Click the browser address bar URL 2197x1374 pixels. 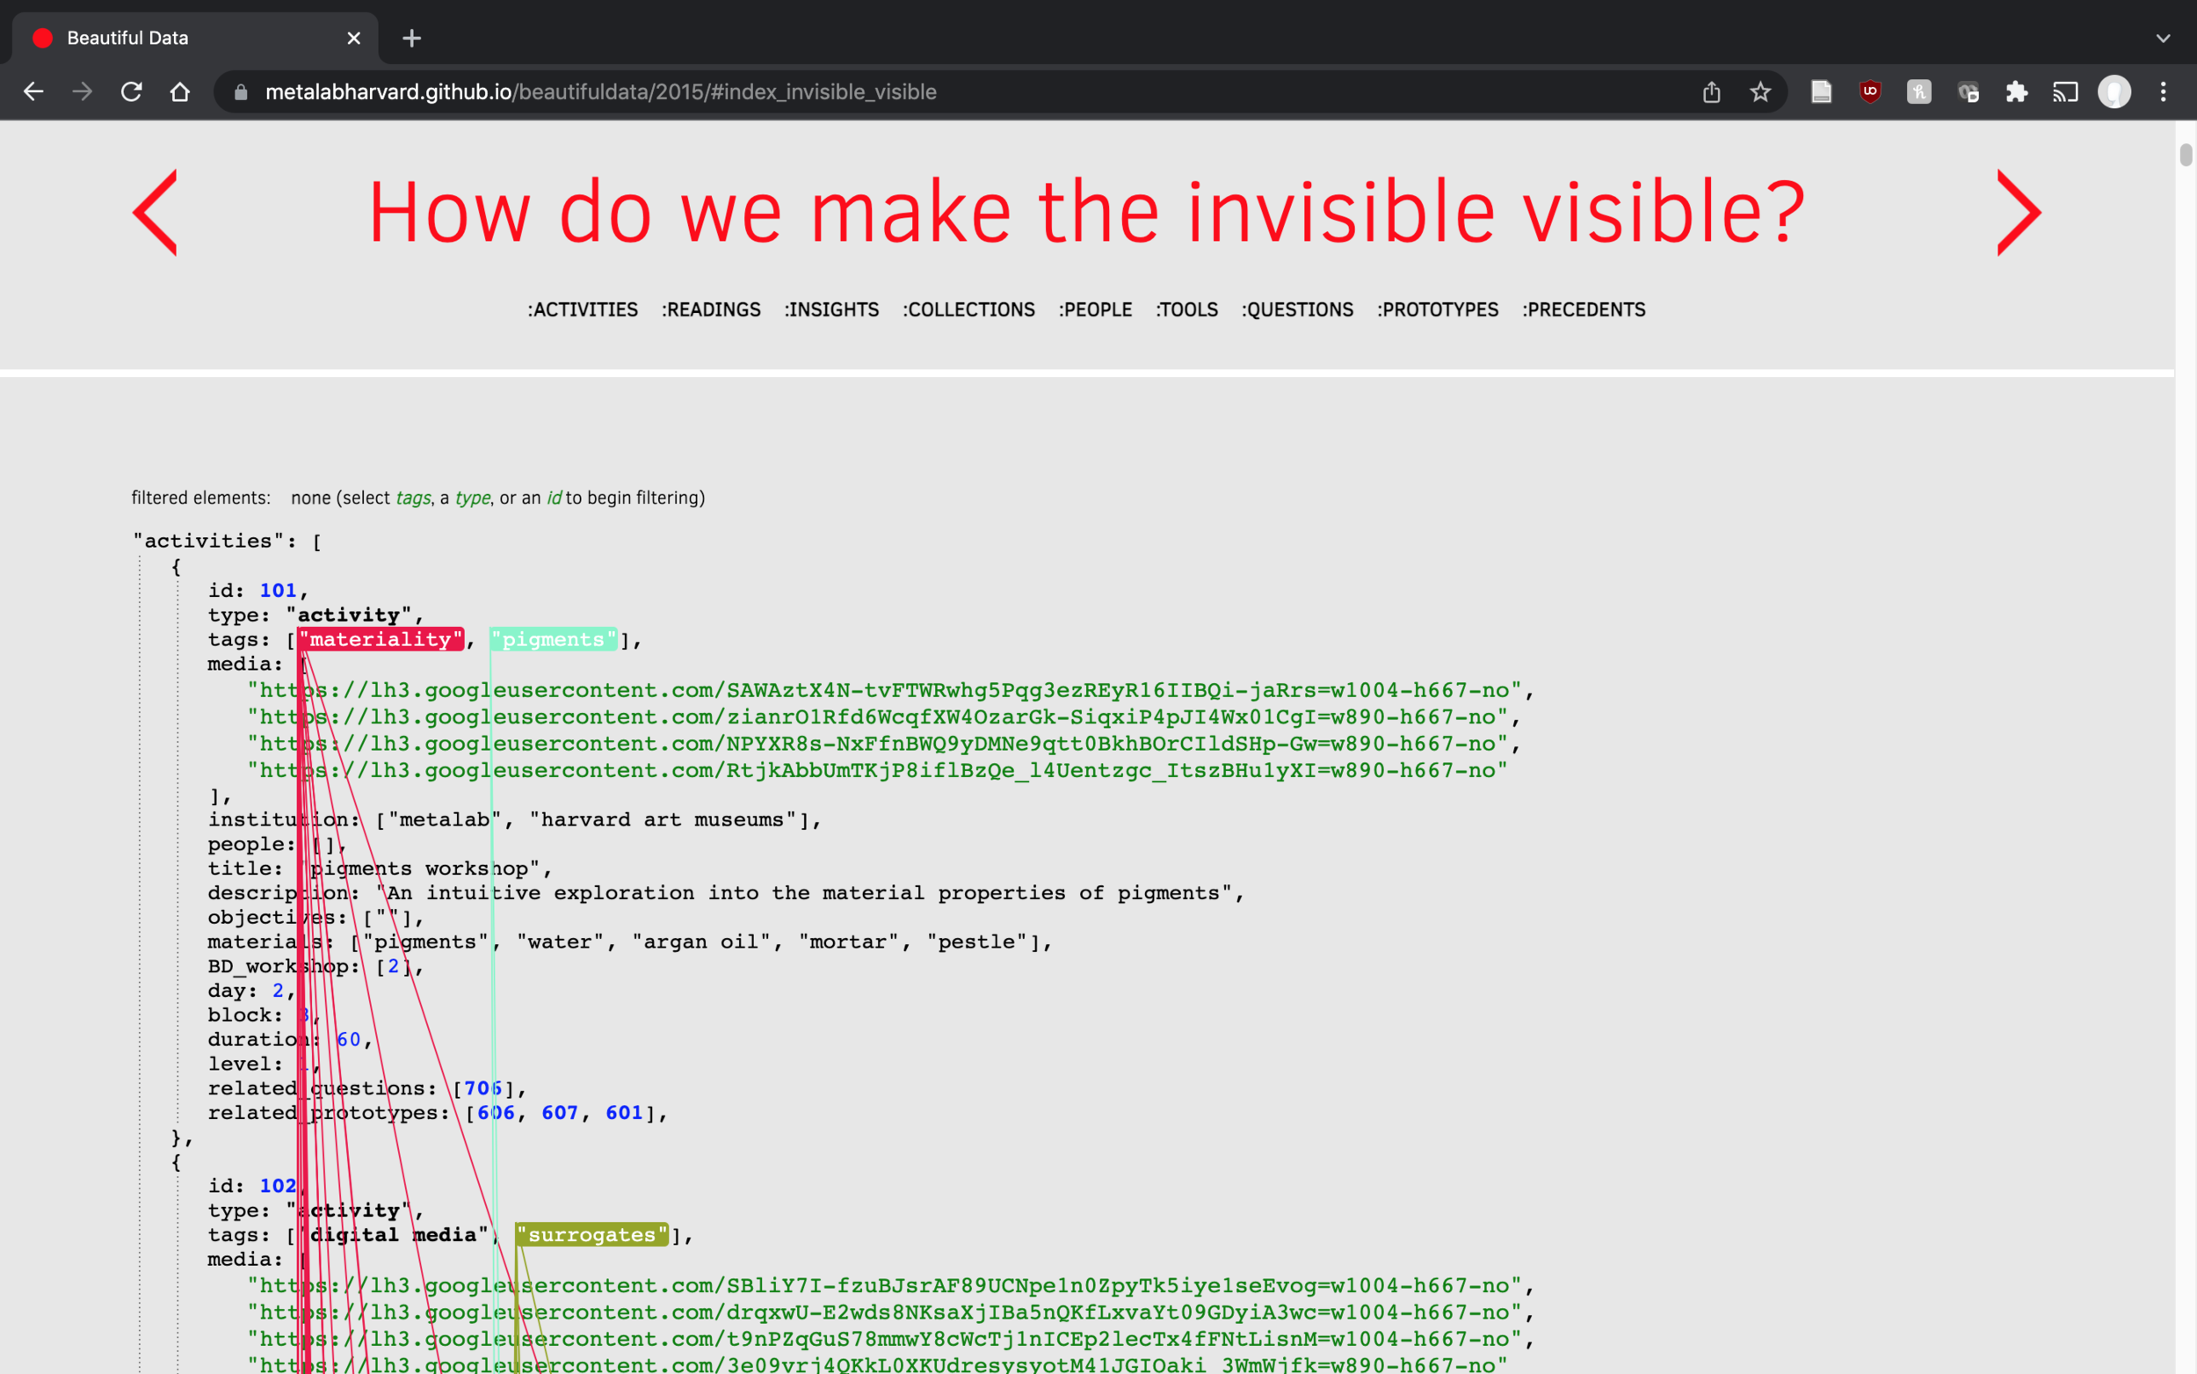(x=599, y=91)
